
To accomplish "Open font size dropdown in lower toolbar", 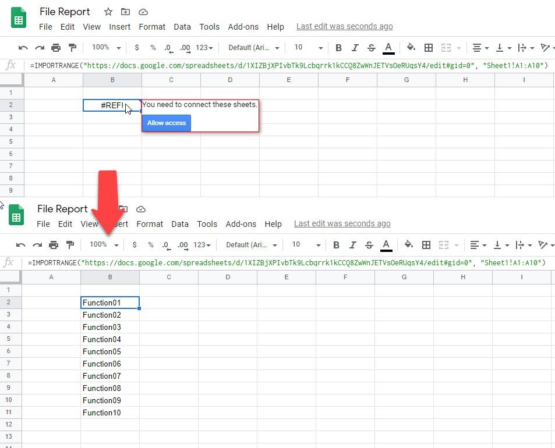I will [306, 244].
